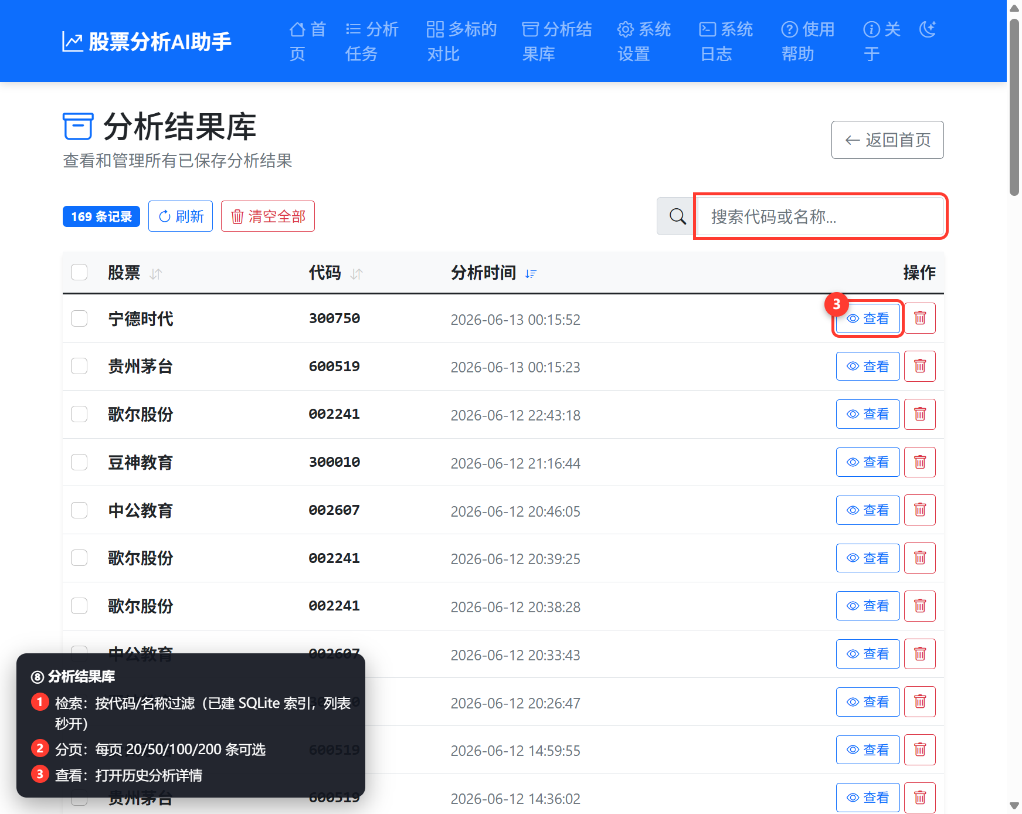
Task: Delete 歌尔股份 20:38:28 record trash icon
Action: coord(920,606)
